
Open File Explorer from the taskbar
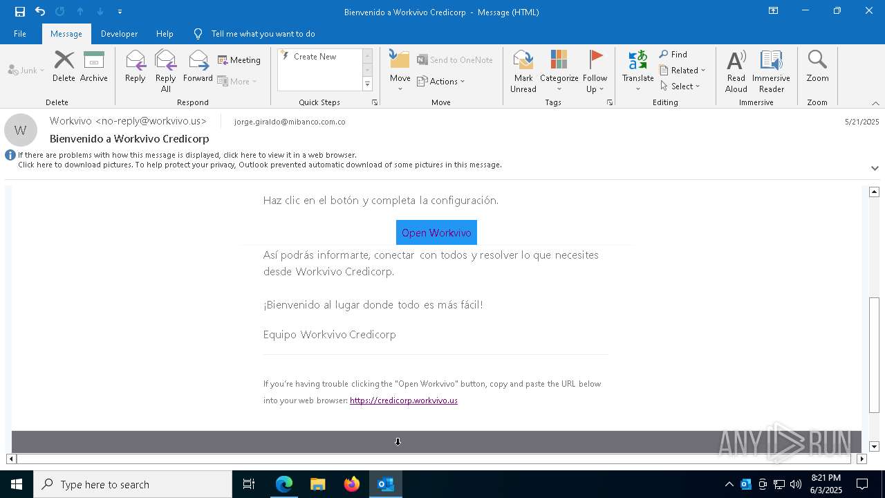point(318,484)
